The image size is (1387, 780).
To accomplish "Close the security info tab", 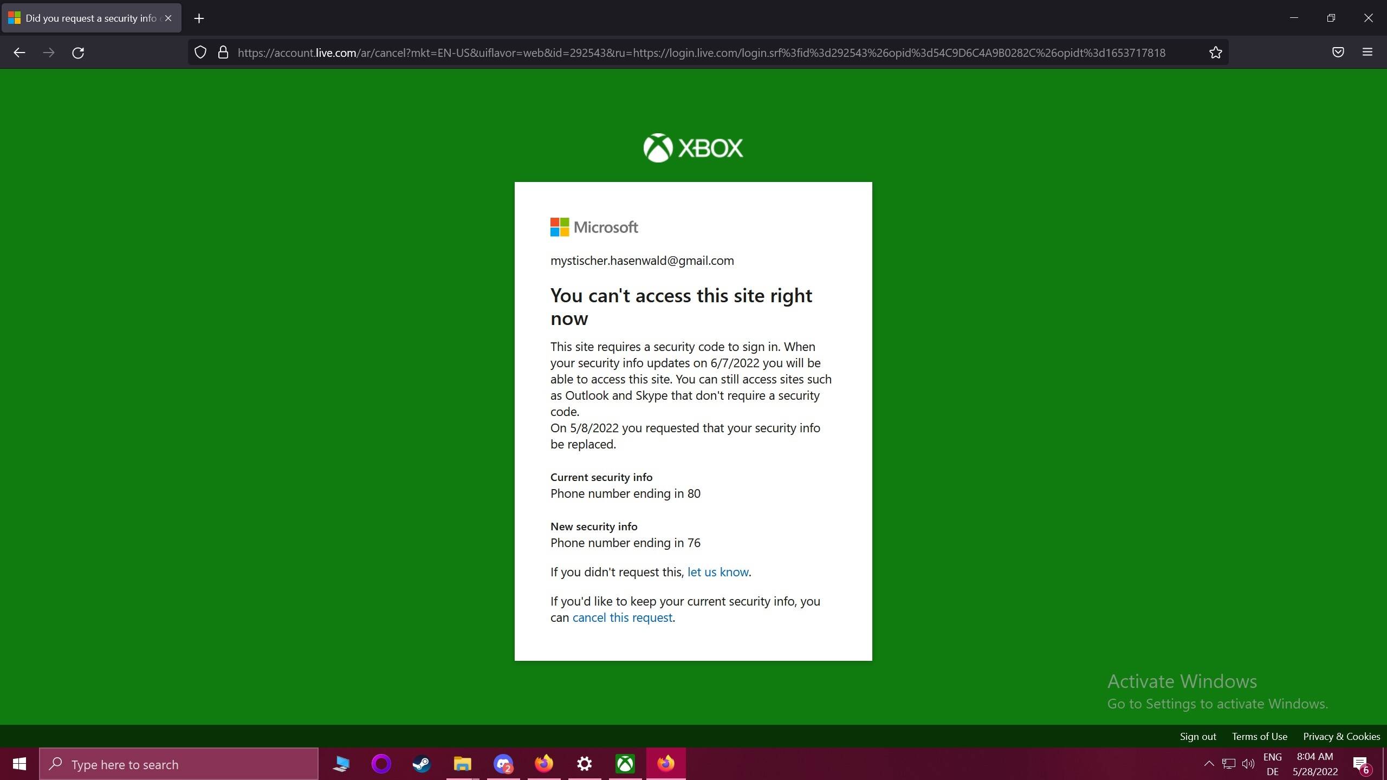I will point(168,18).
